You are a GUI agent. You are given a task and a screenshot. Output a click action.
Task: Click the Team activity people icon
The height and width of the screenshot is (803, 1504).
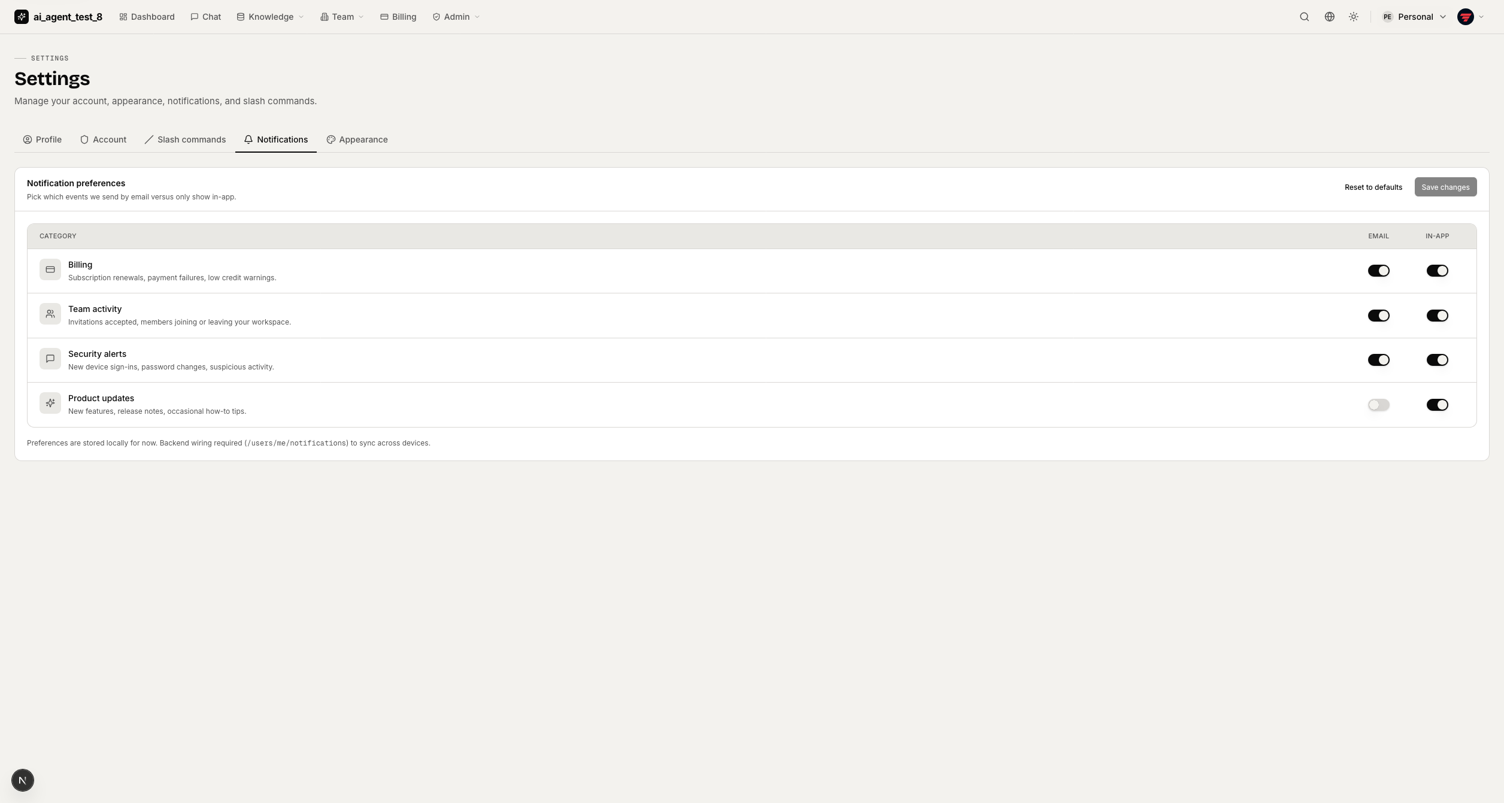(x=50, y=314)
